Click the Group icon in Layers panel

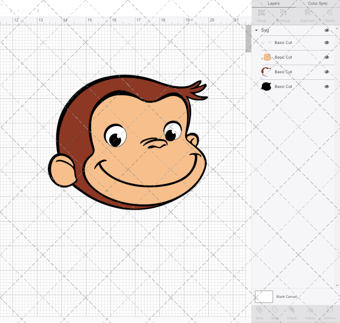[261, 13]
